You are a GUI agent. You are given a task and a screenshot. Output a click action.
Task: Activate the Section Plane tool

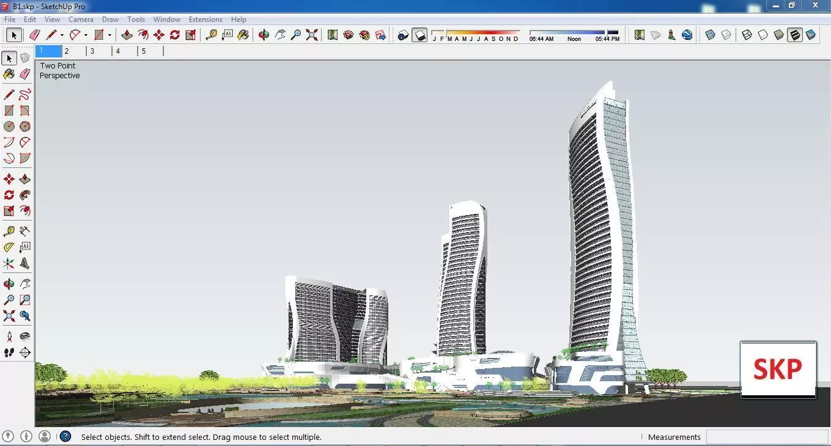coord(24,353)
